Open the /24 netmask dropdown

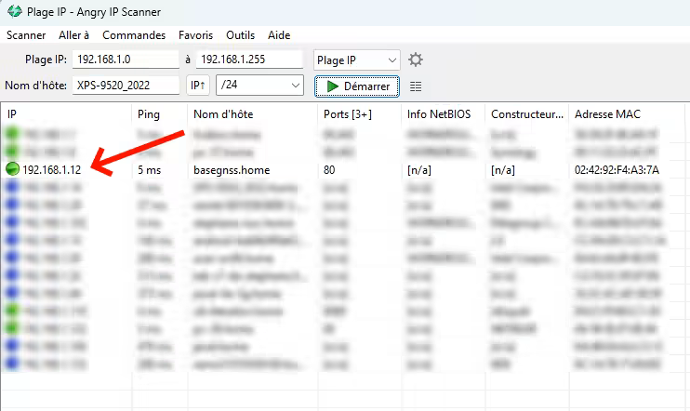tap(296, 86)
